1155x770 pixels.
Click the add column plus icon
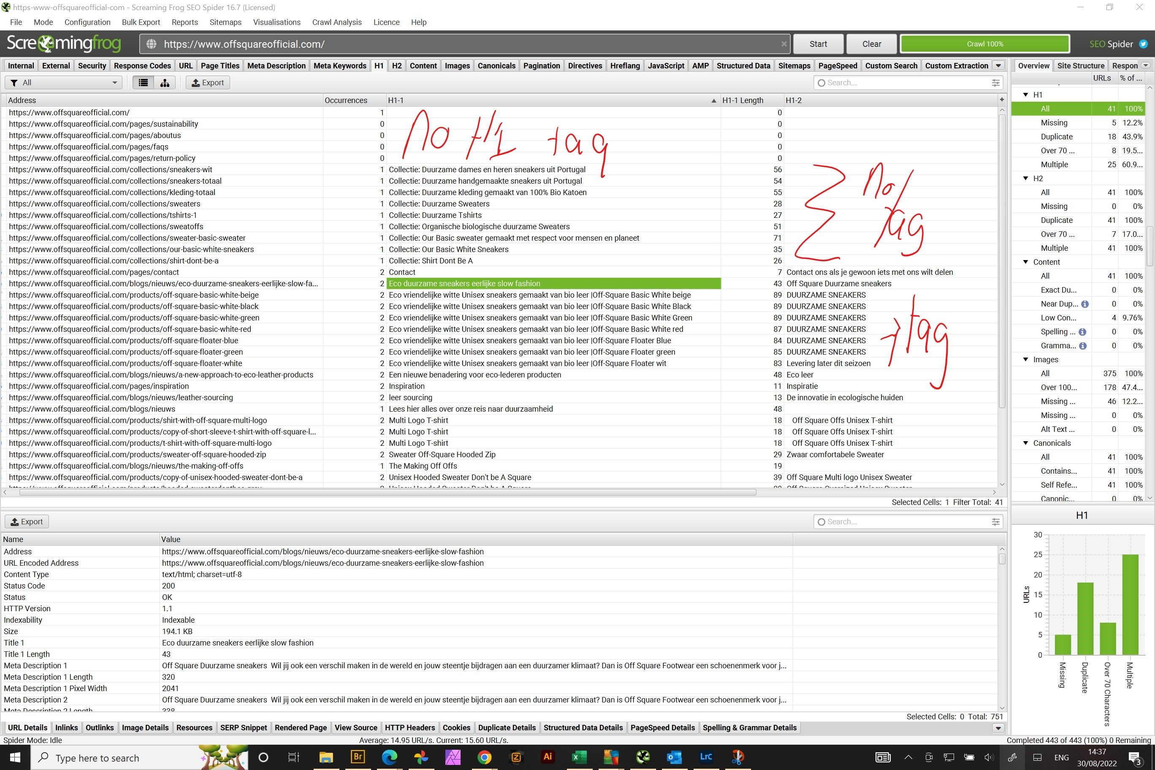(1001, 100)
